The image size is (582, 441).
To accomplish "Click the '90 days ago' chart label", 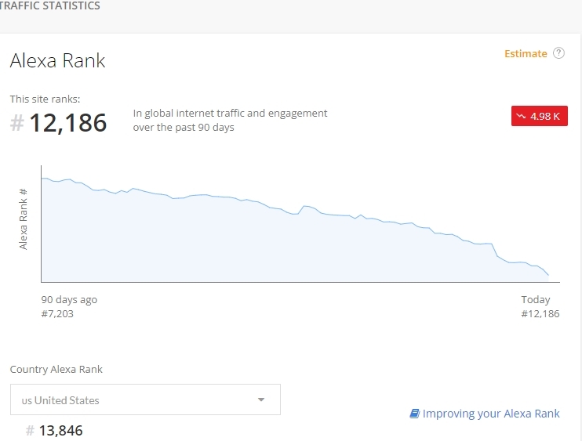I will click(69, 299).
